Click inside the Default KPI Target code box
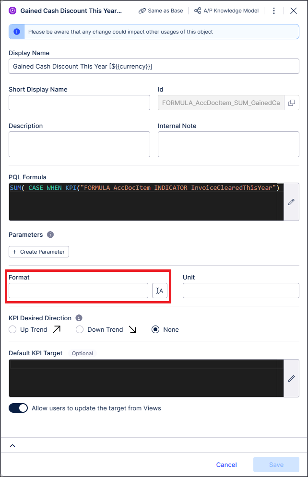308x477 pixels. 146,378
